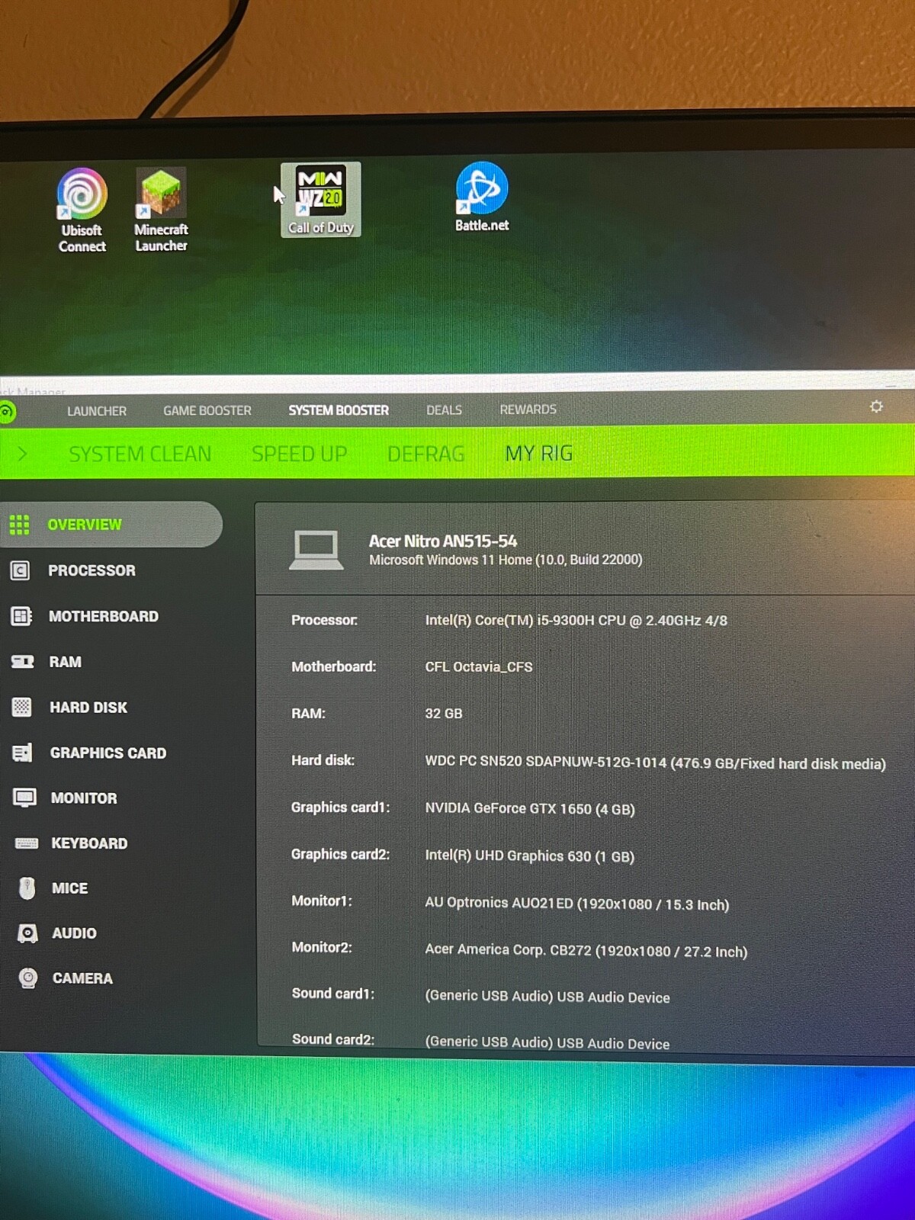
Task: Click the laptop icon beside Acer Nitro
Action: coord(316,550)
